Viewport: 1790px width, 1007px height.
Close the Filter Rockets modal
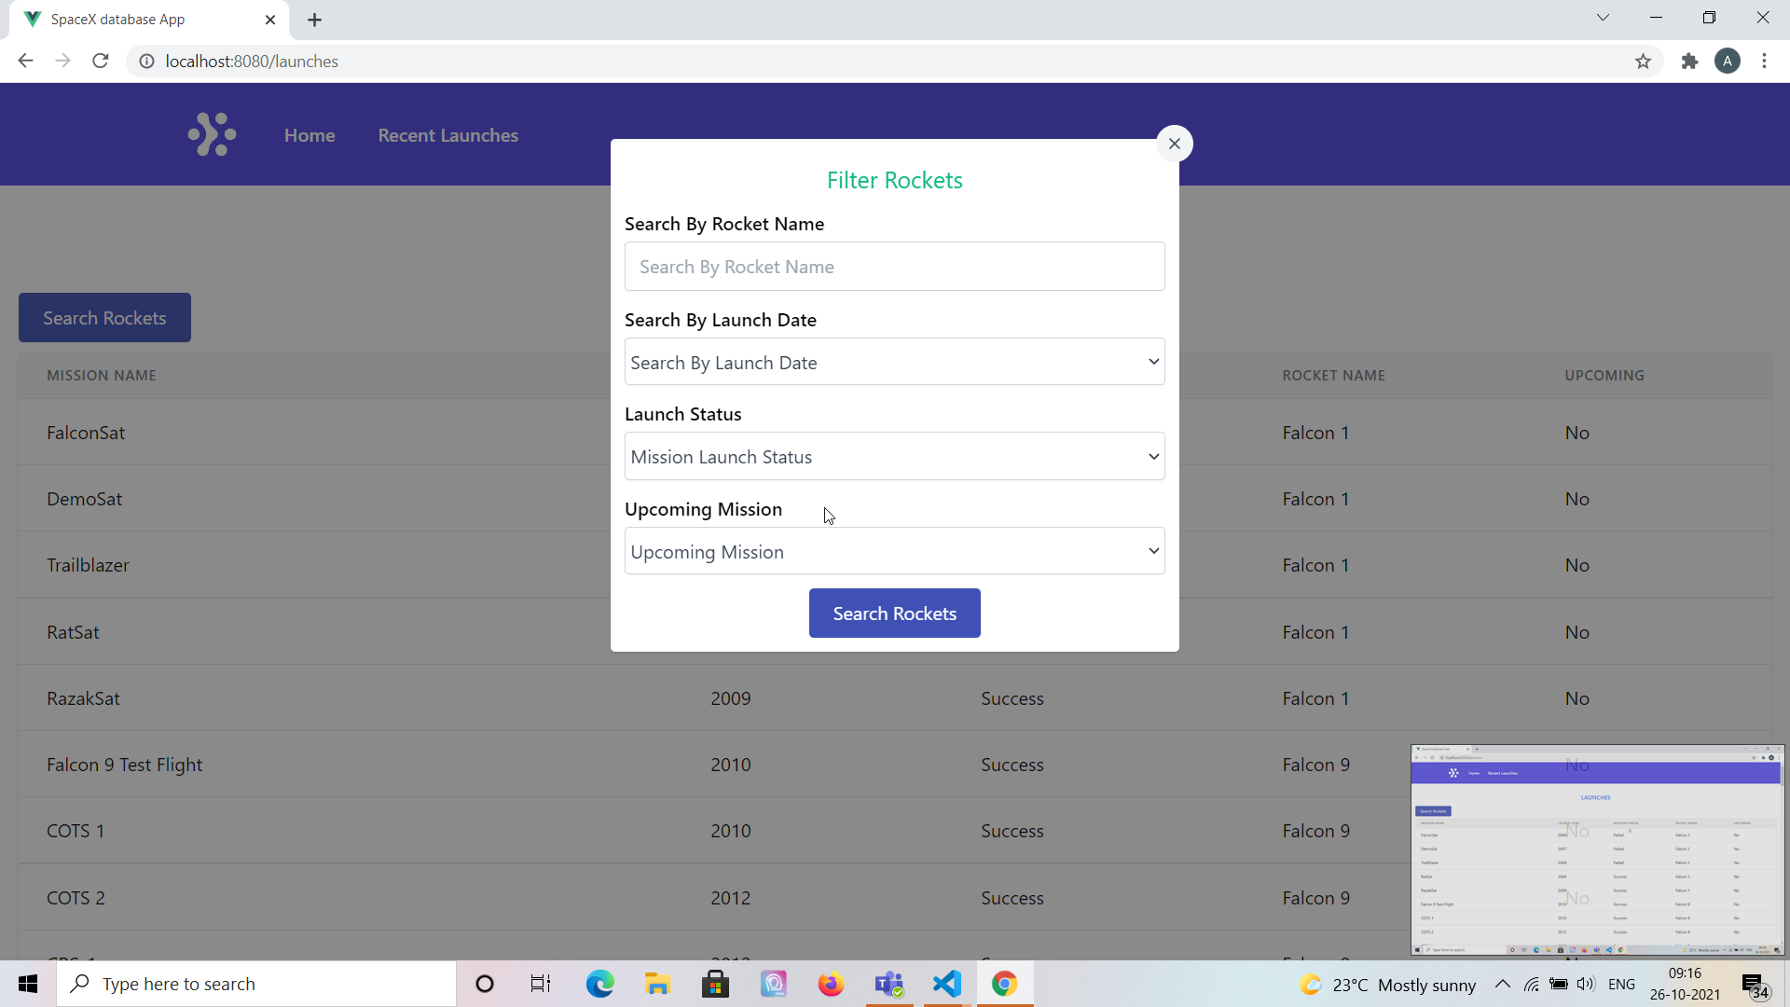pyautogui.click(x=1174, y=144)
